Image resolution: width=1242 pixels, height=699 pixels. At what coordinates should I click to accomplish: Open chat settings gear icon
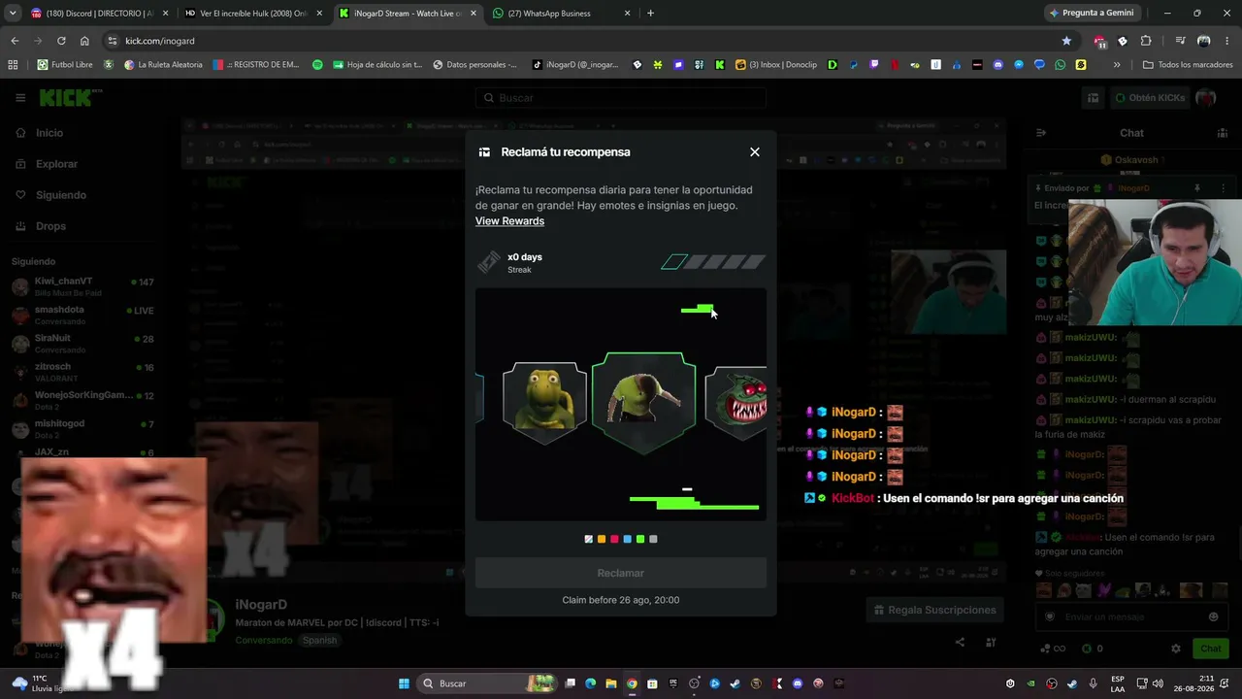[x=1176, y=649]
